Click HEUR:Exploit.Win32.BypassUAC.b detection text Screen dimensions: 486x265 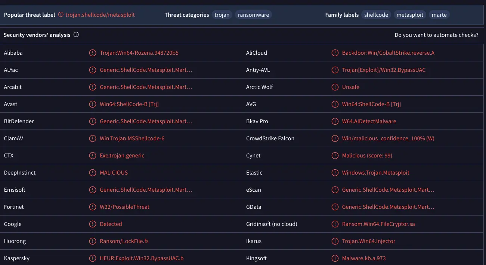coord(142,258)
